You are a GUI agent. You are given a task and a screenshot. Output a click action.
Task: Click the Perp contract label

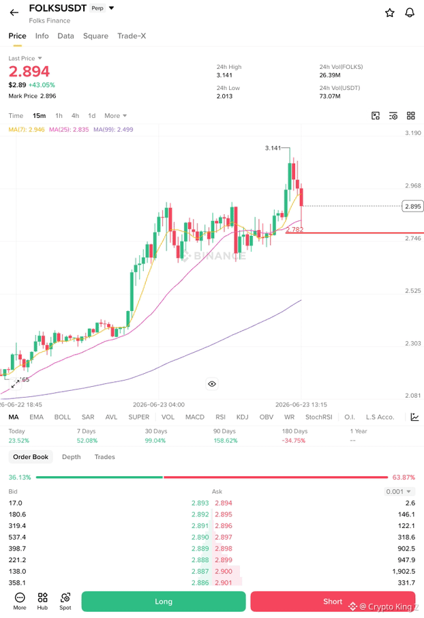click(97, 8)
